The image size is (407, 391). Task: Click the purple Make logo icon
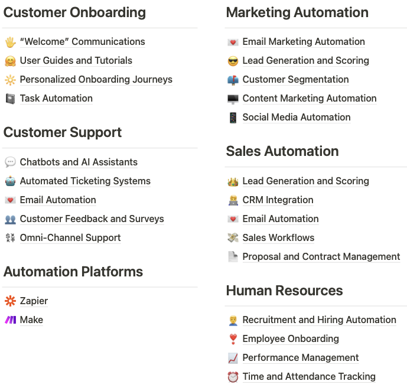pos(10,320)
